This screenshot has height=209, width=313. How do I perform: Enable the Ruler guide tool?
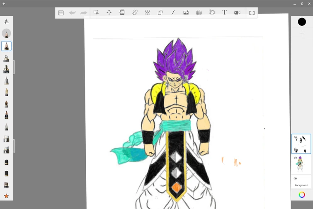point(135,12)
